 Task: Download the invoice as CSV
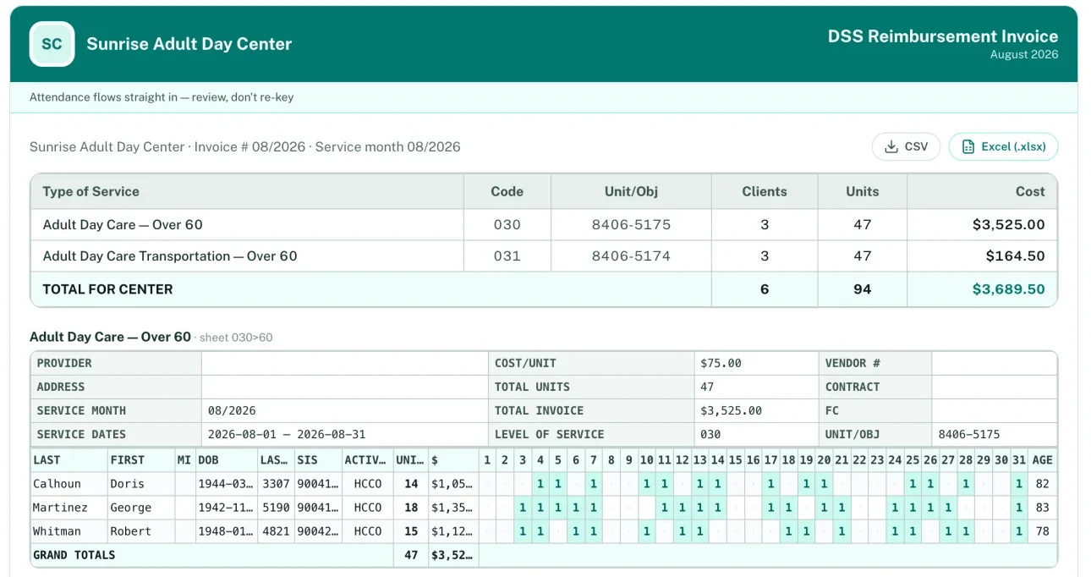[x=906, y=146]
